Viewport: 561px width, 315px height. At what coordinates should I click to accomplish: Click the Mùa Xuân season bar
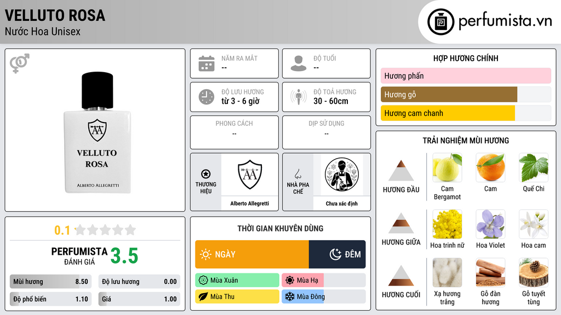[x=237, y=281]
